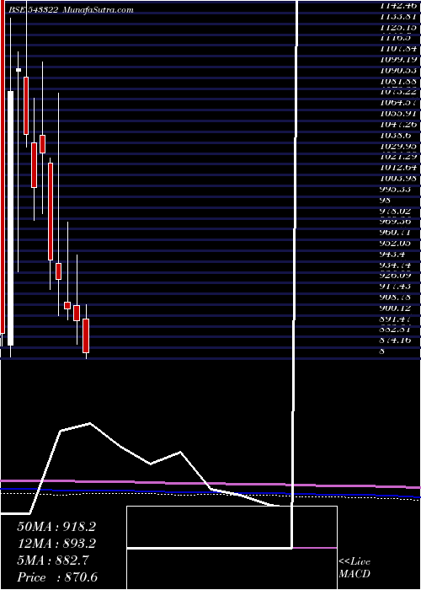This screenshot has width=421, height=590.
Task: Click the 1090.53 price axis label
Action: (397, 70)
